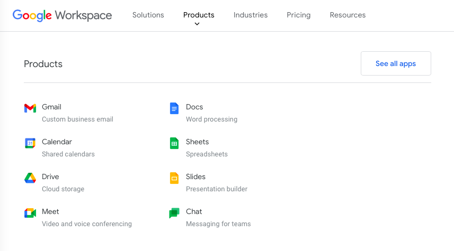This screenshot has height=251, width=454.
Task: Open the Meet product link
Action: pyautogui.click(x=50, y=211)
